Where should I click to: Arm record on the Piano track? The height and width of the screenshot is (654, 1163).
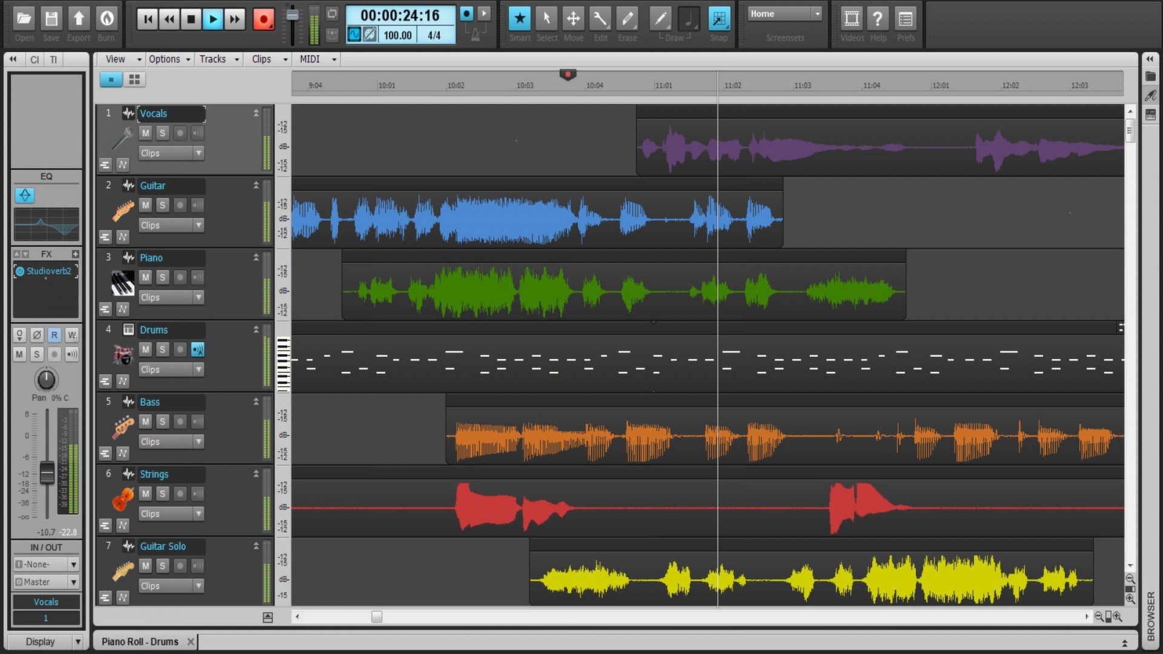point(180,277)
